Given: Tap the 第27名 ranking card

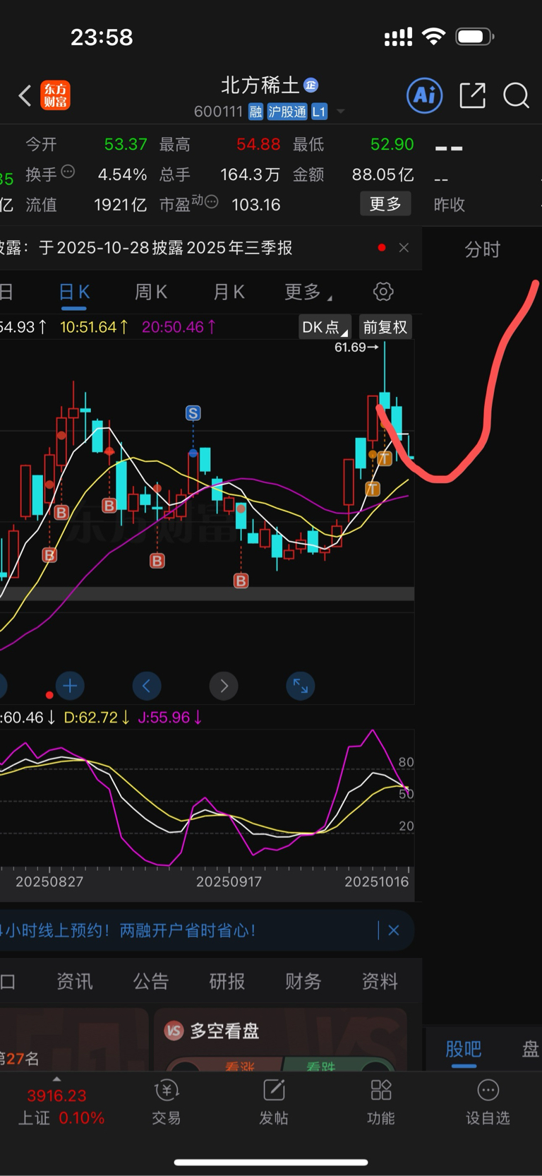Looking at the screenshot, I should click(x=74, y=1040).
